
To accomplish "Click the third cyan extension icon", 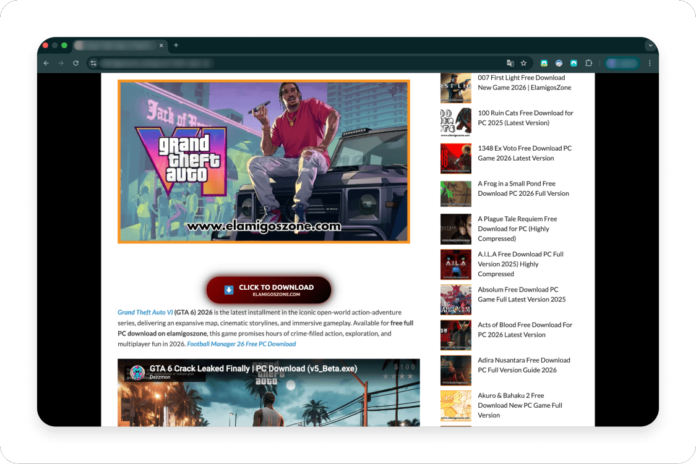I will tap(574, 64).
